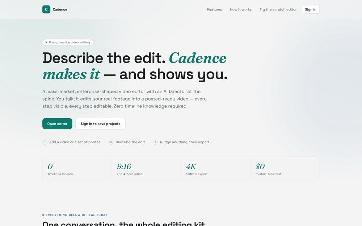The height and width of the screenshot is (226, 362).
Task: Click the Sign in button
Action: click(x=311, y=9)
